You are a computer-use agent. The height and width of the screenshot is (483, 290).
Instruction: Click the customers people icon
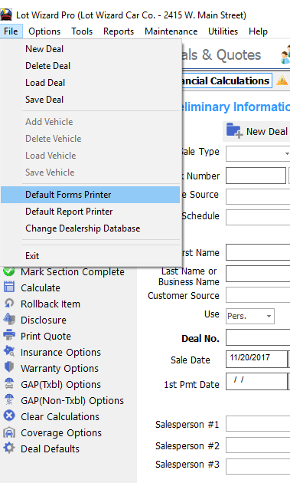coord(285,55)
